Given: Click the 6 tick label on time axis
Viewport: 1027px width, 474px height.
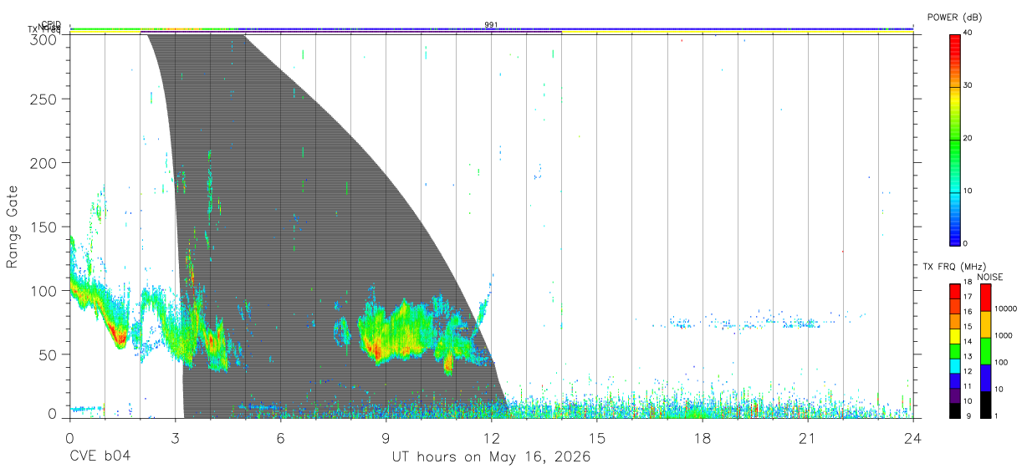Looking at the screenshot, I should [280, 437].
